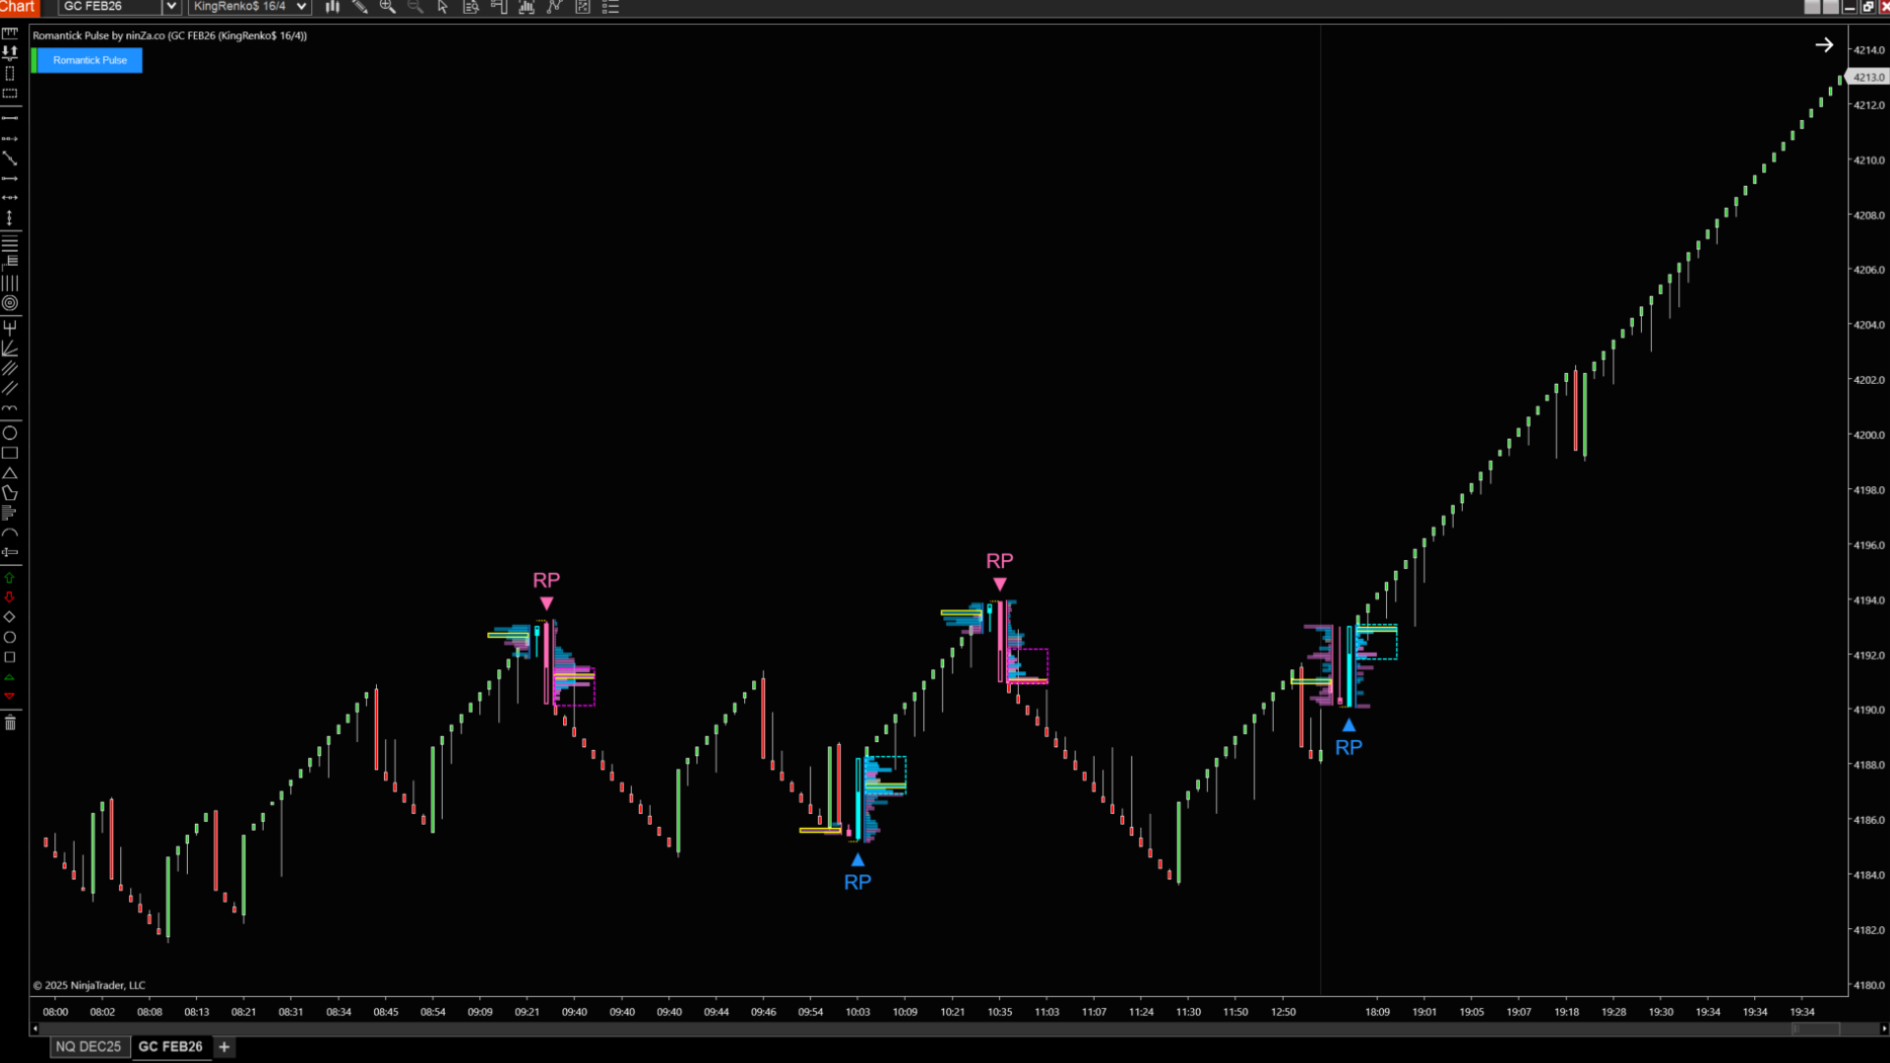1890x1063 pixels.
Task: Open the Chart menu
Action: coord(18,7)
